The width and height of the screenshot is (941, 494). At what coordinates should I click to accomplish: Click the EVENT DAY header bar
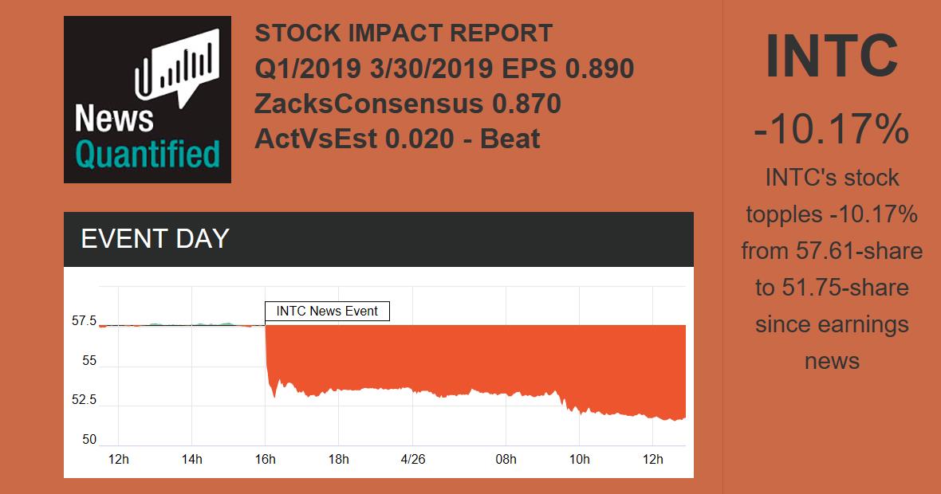coord(378,239)
